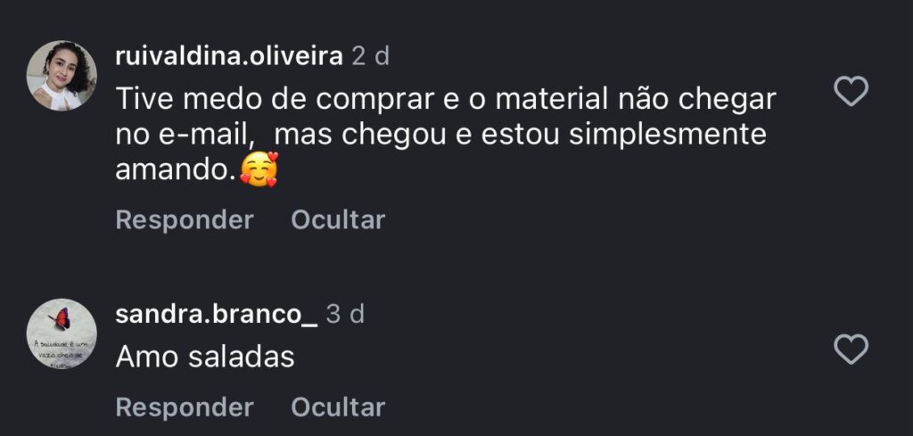Click the smiling hearts emoji in the comment
Image resolution: width=913 pixels, height=436 pixels.
(x=259, y=169)
